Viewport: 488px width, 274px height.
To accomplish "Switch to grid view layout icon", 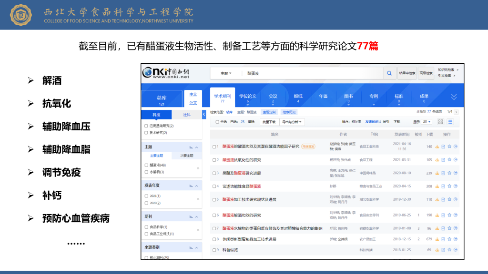I will point(440,122).
